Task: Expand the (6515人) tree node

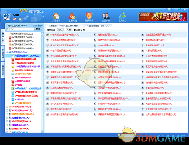Action: (7, 125)
